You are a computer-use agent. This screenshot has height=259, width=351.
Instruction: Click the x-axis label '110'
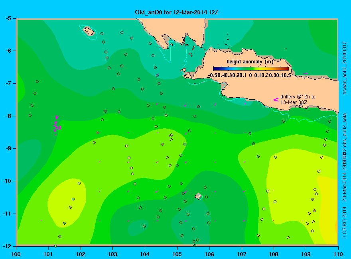click(x=338, y=254)
